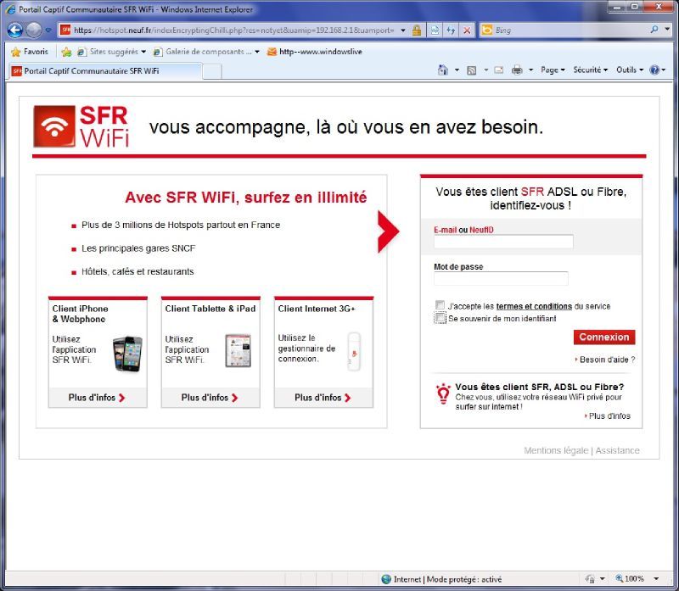The height and width of the screenshot is (591, 679).
Task: Click the iPhone image thumbnail
Action: (x=128, y=354)
